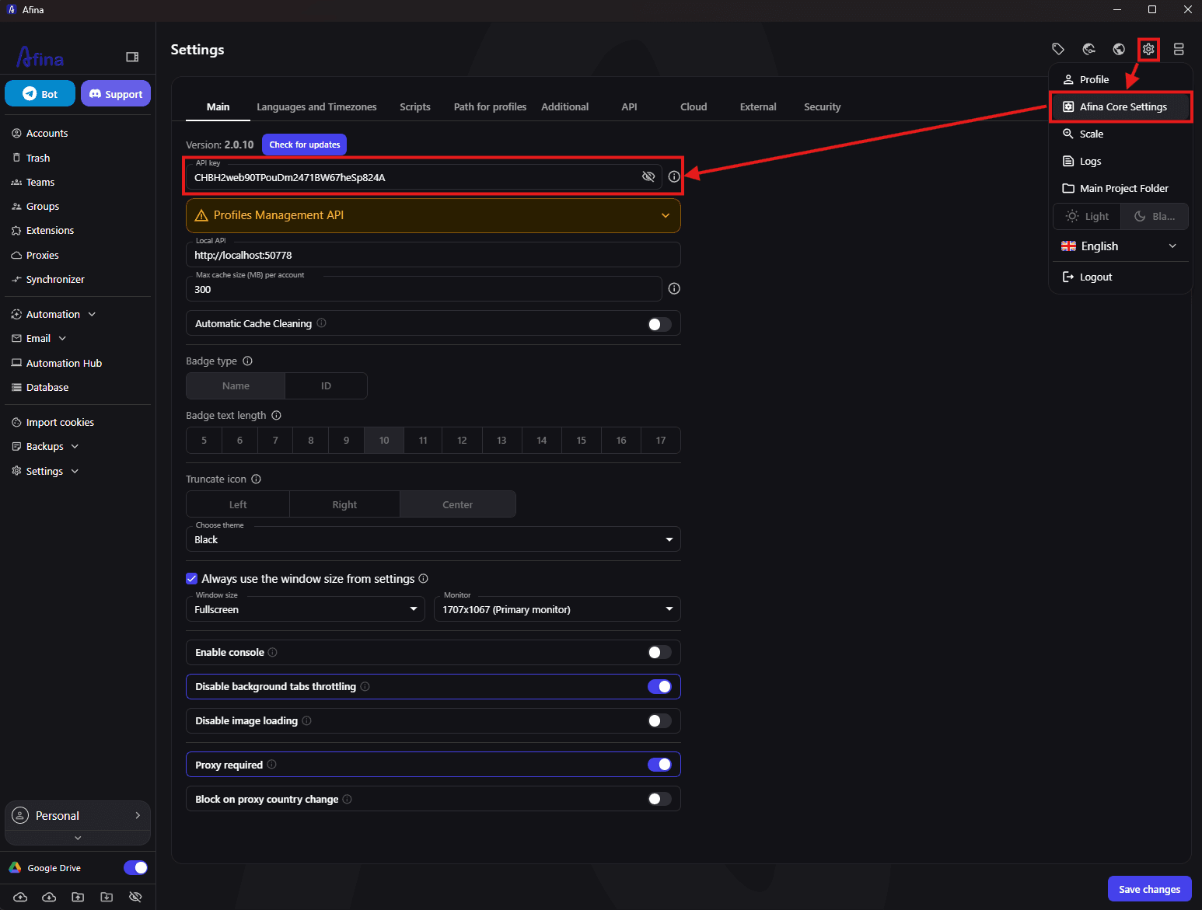The height and width of the screenshot is (910, 1202).
Task: Click the plain globe icon in top bar
Action: pos(1119,49)
